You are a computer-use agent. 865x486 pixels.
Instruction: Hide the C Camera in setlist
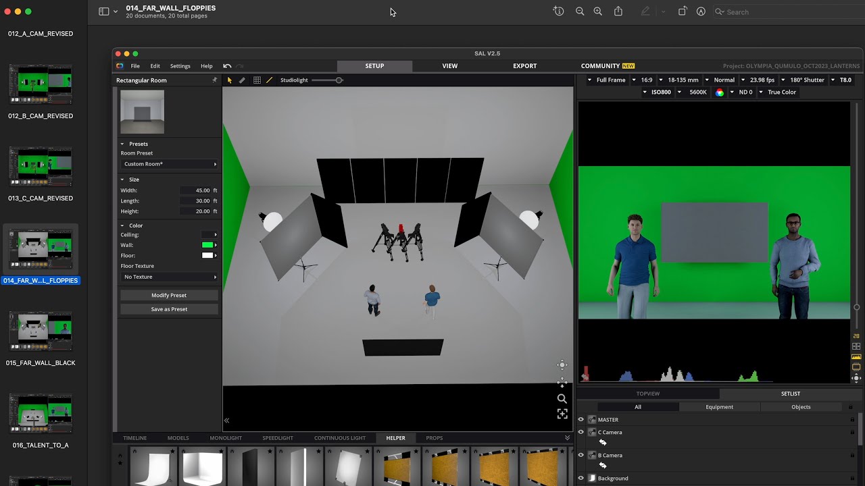pyautogui.click(x=580, y=433)
